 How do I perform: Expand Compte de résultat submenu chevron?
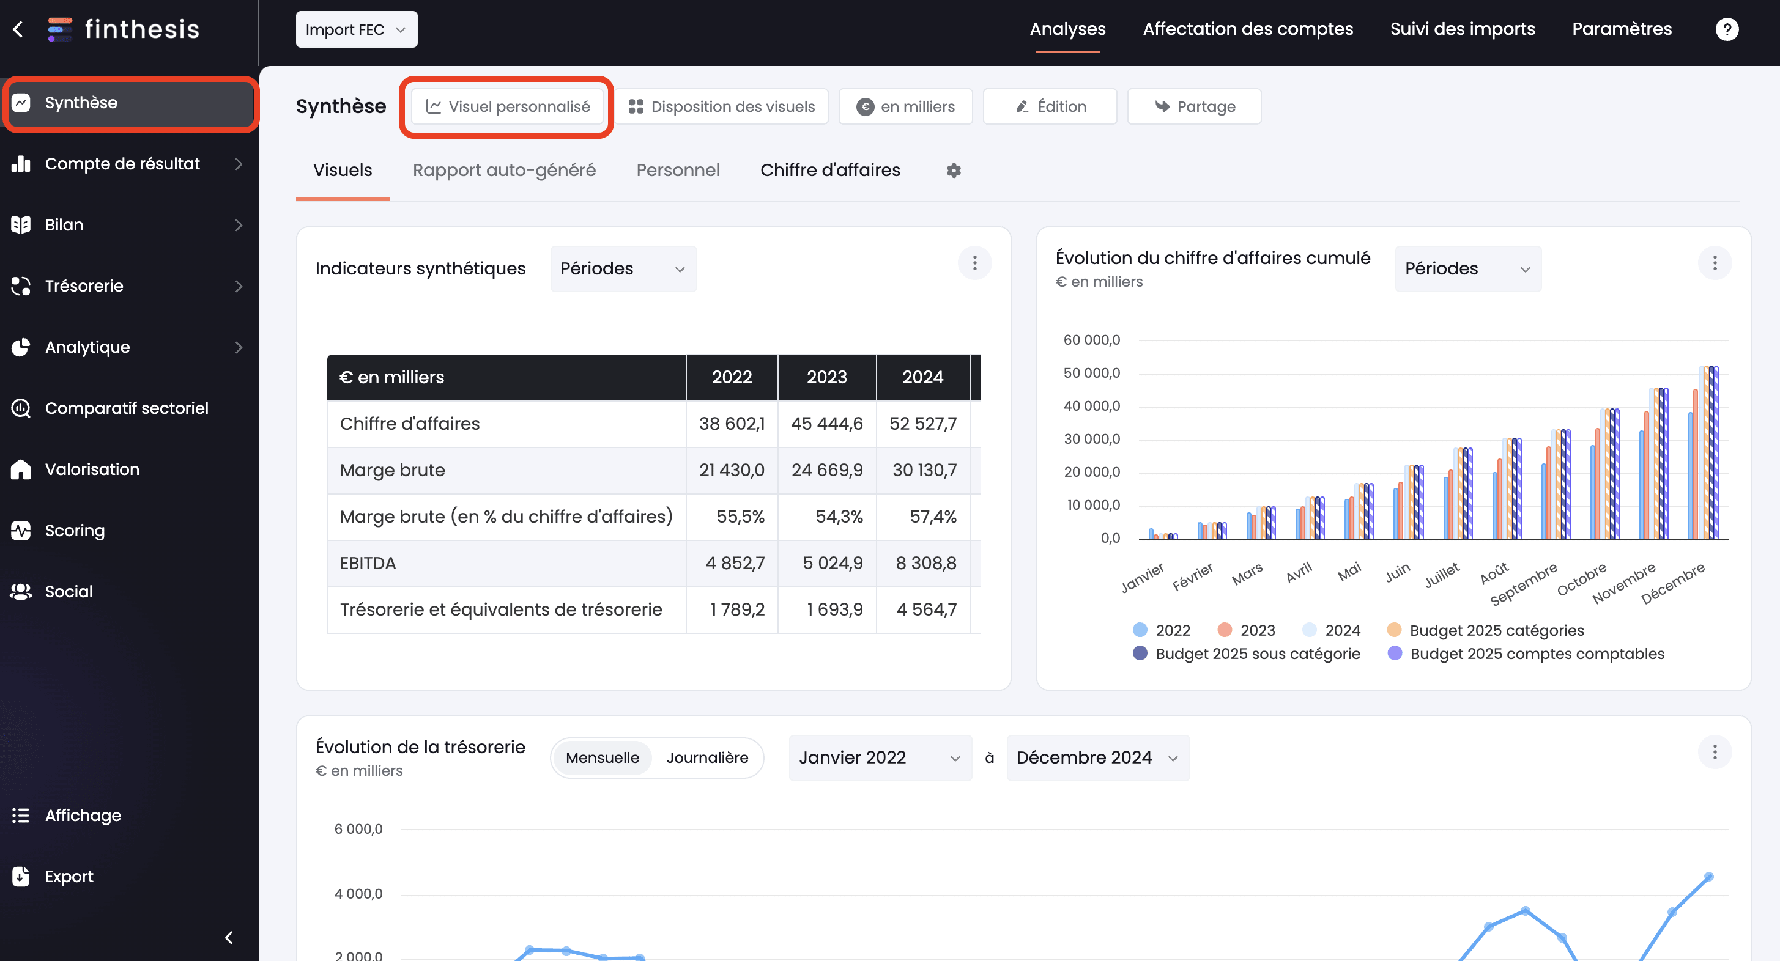pos(239,164)
